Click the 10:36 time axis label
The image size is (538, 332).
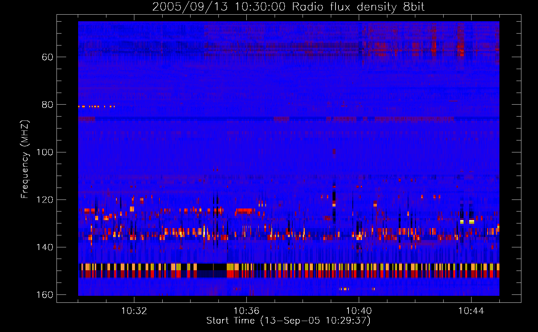246,311
